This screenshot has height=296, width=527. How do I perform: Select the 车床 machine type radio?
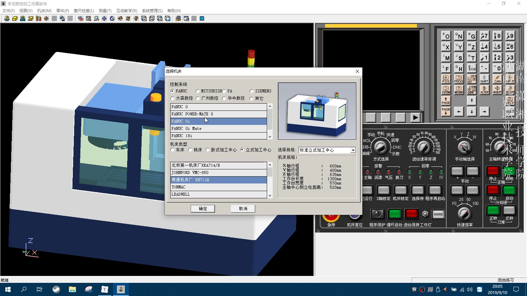pyautogui.click(x=172, y=150)
